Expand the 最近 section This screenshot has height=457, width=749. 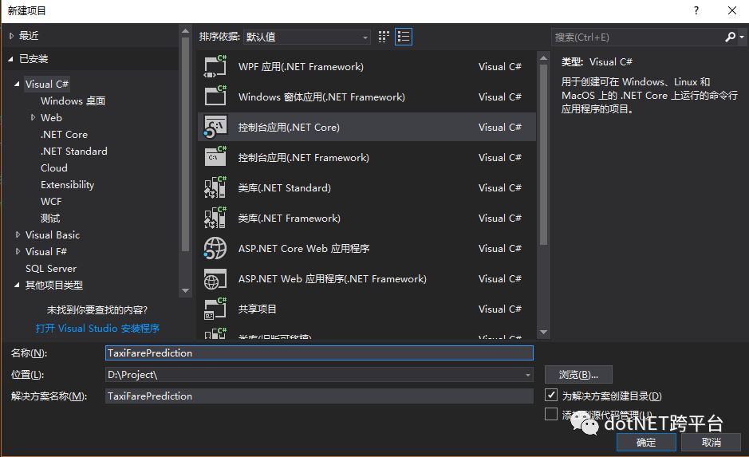click(11, 35)
